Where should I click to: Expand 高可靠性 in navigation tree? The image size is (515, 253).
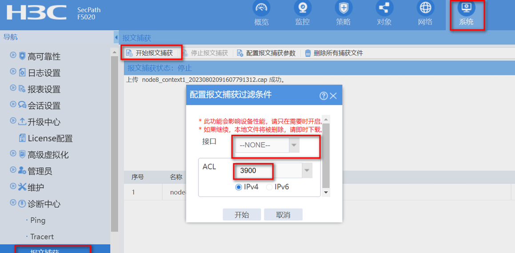click(13, 56)
